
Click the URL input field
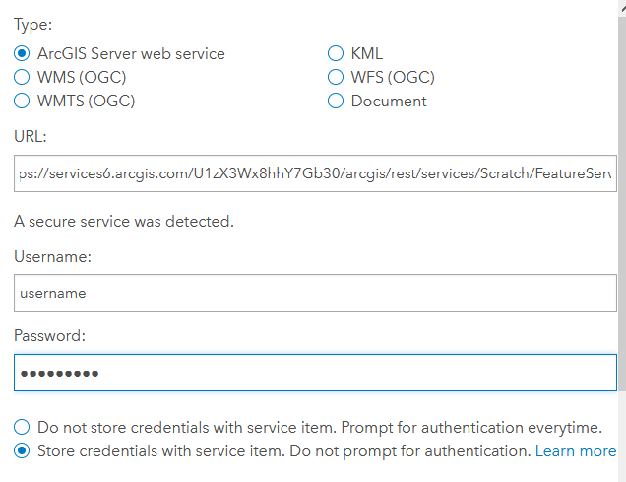pos(315,172)
